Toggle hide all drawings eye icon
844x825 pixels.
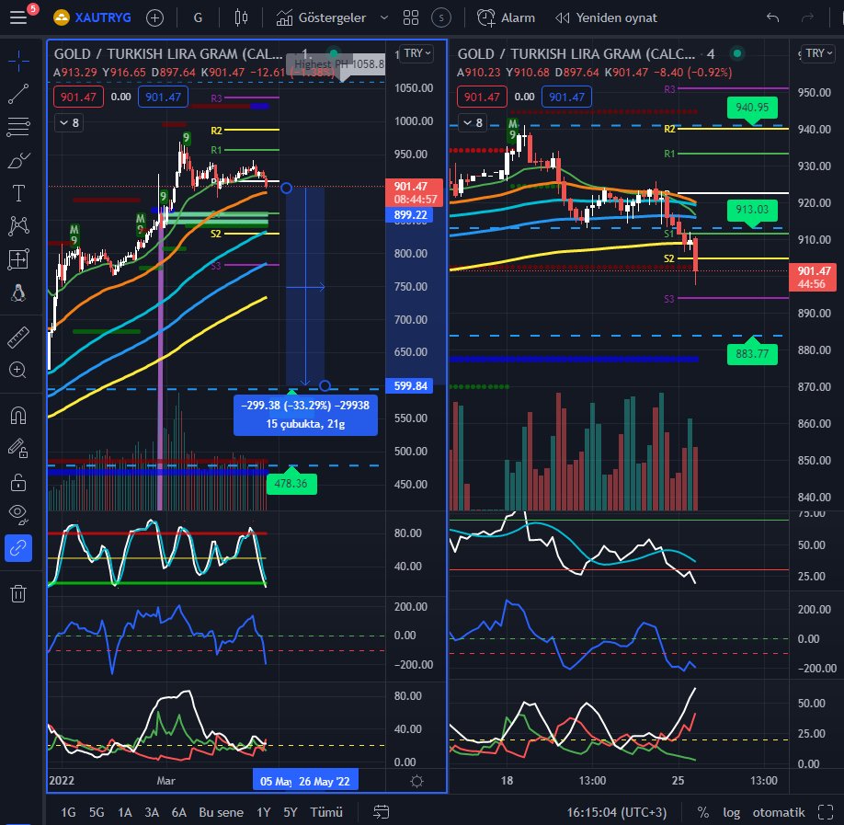(18, 515)
